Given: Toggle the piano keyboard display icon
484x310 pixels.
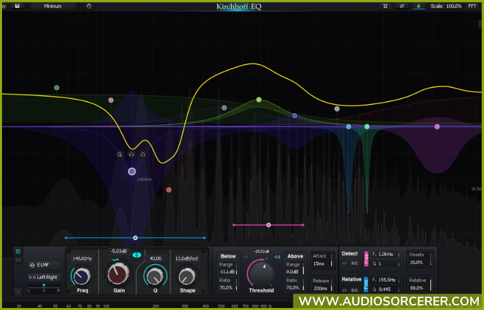Looking at the screenshot, I should pos(17,6).
